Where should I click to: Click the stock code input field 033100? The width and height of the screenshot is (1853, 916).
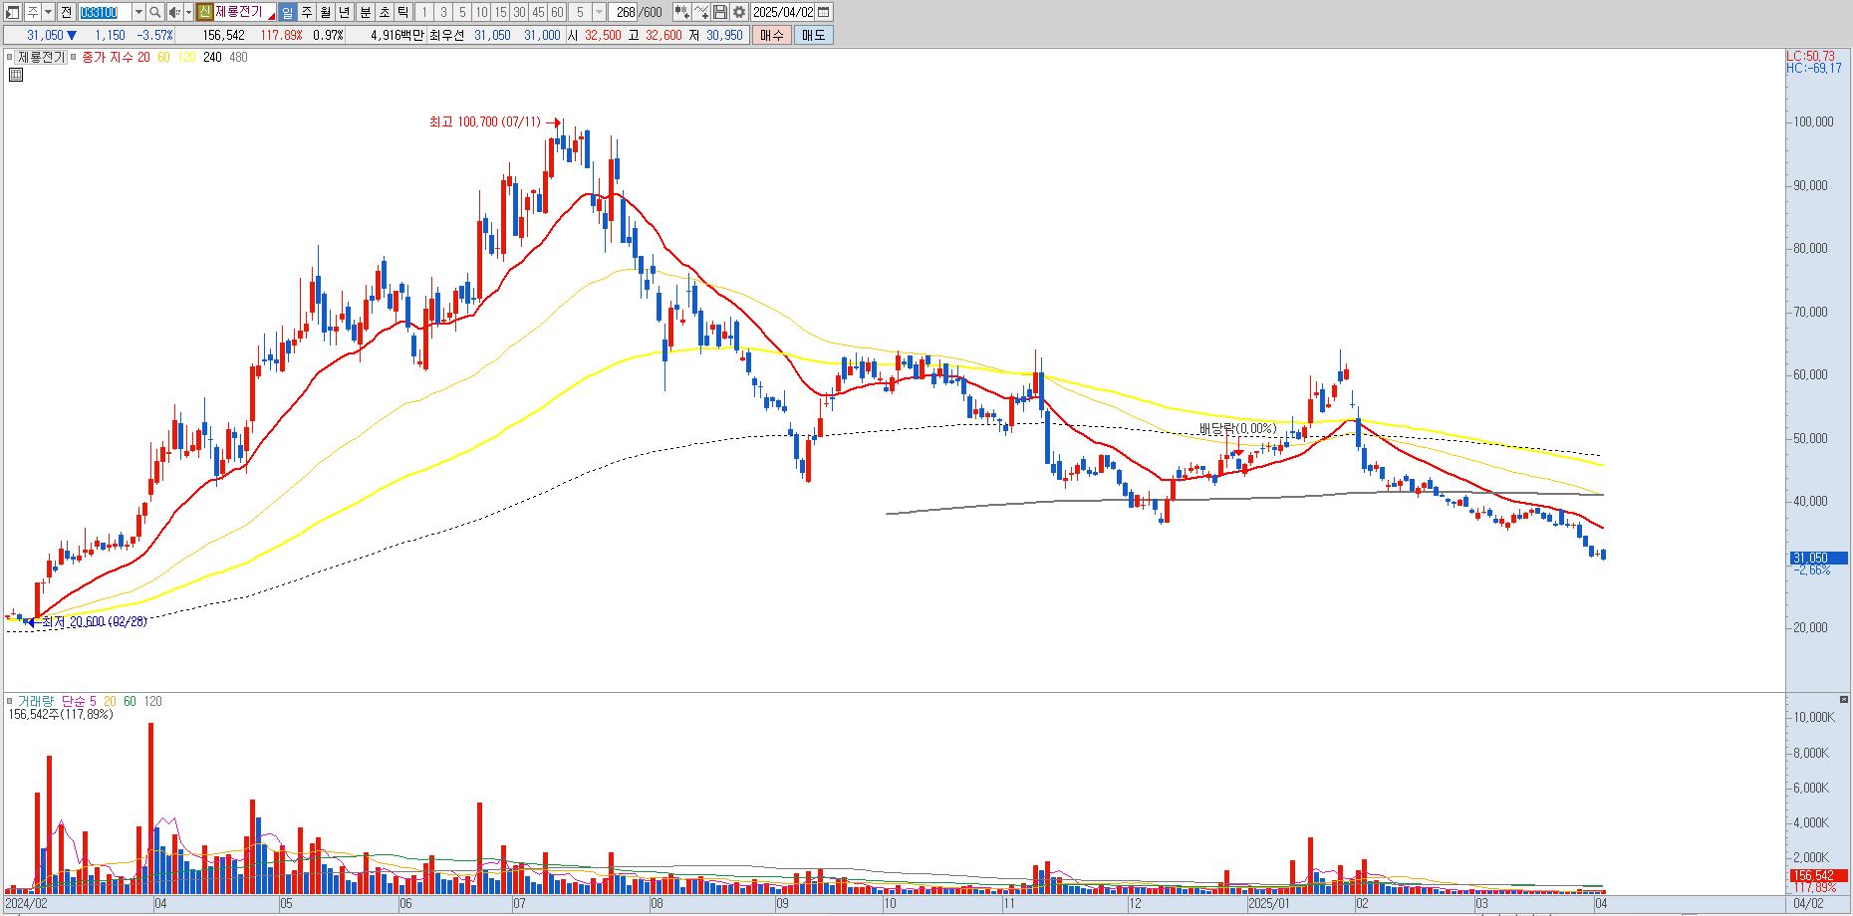pyautogui.click(x=105, y=12)
